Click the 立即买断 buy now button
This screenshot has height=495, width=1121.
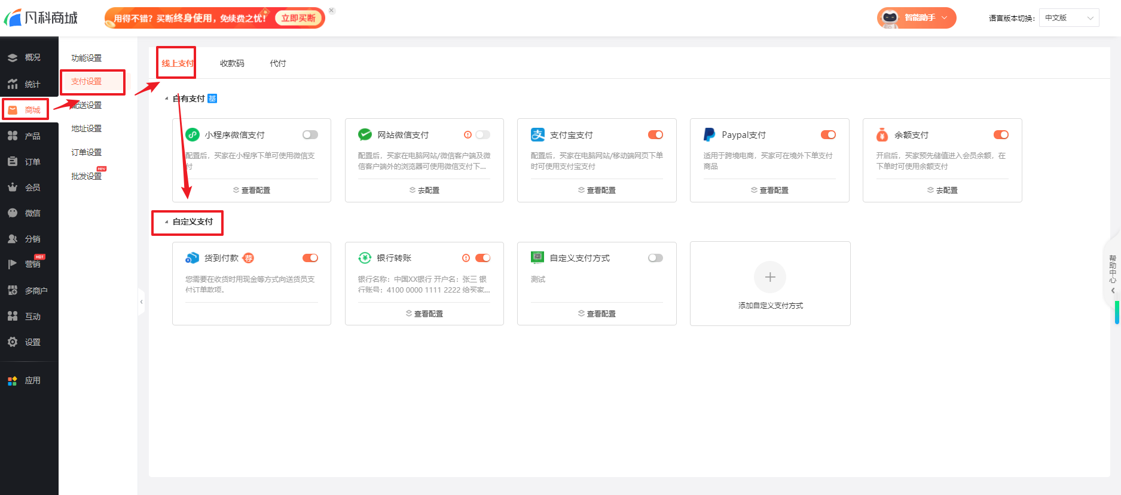[x=298, y=18]
